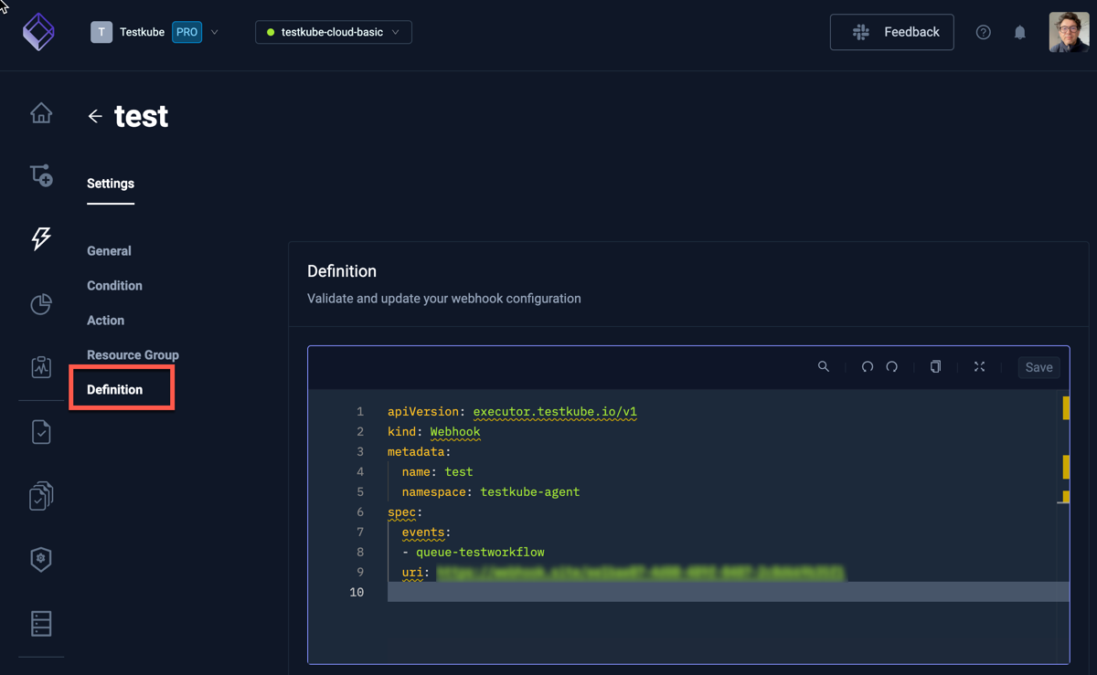
Task: Open the Resource Group settings section
Action: (133, 354)
